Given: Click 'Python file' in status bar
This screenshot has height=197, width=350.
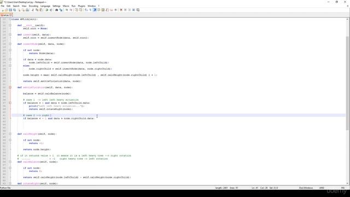Looking at the screenshot, I should [5, 188].
